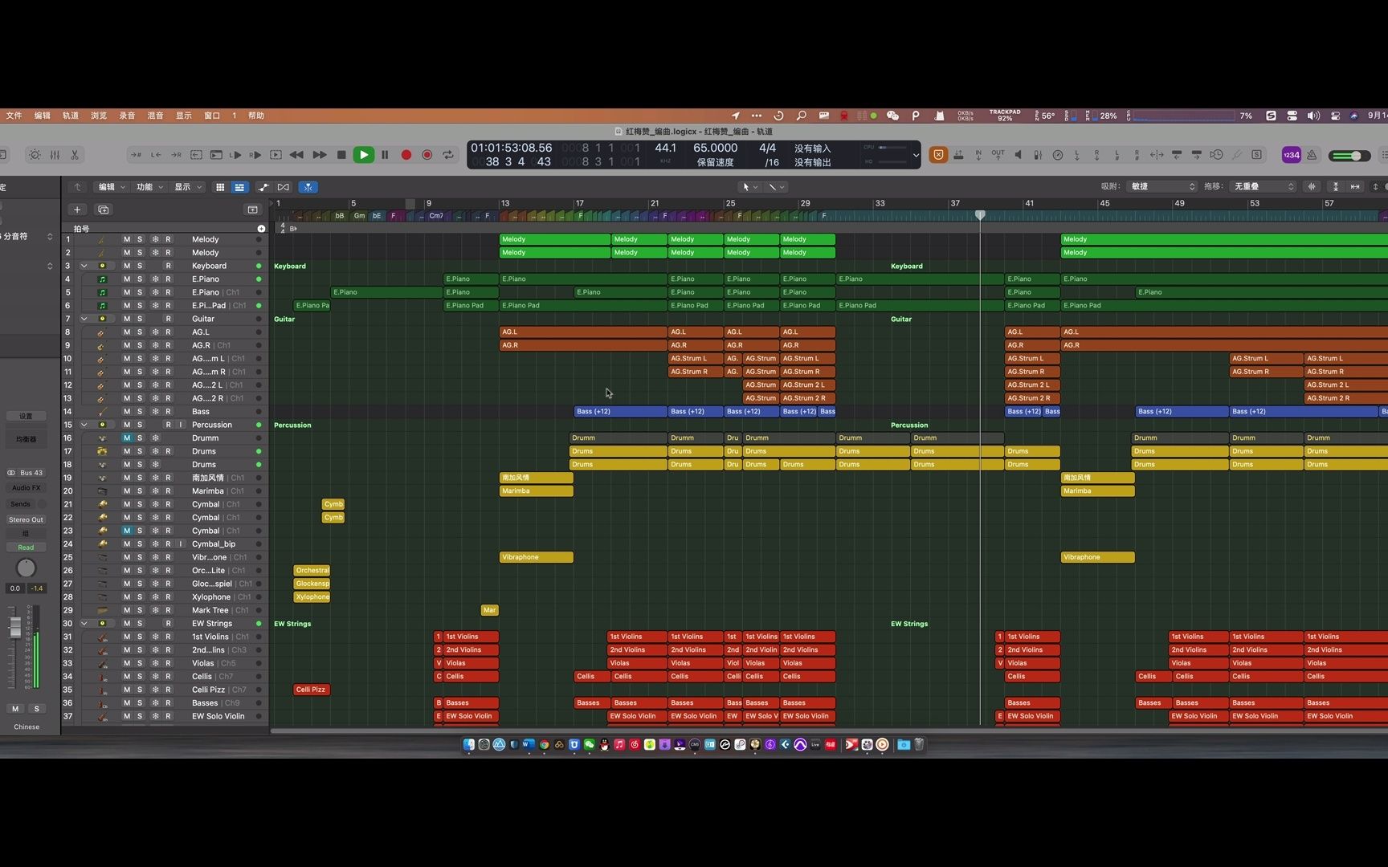Image resolution: width=1388 pixels, height=867 pixels.
Task: Expand the LCD display mode chevron
Action: [x=916, y=155]
